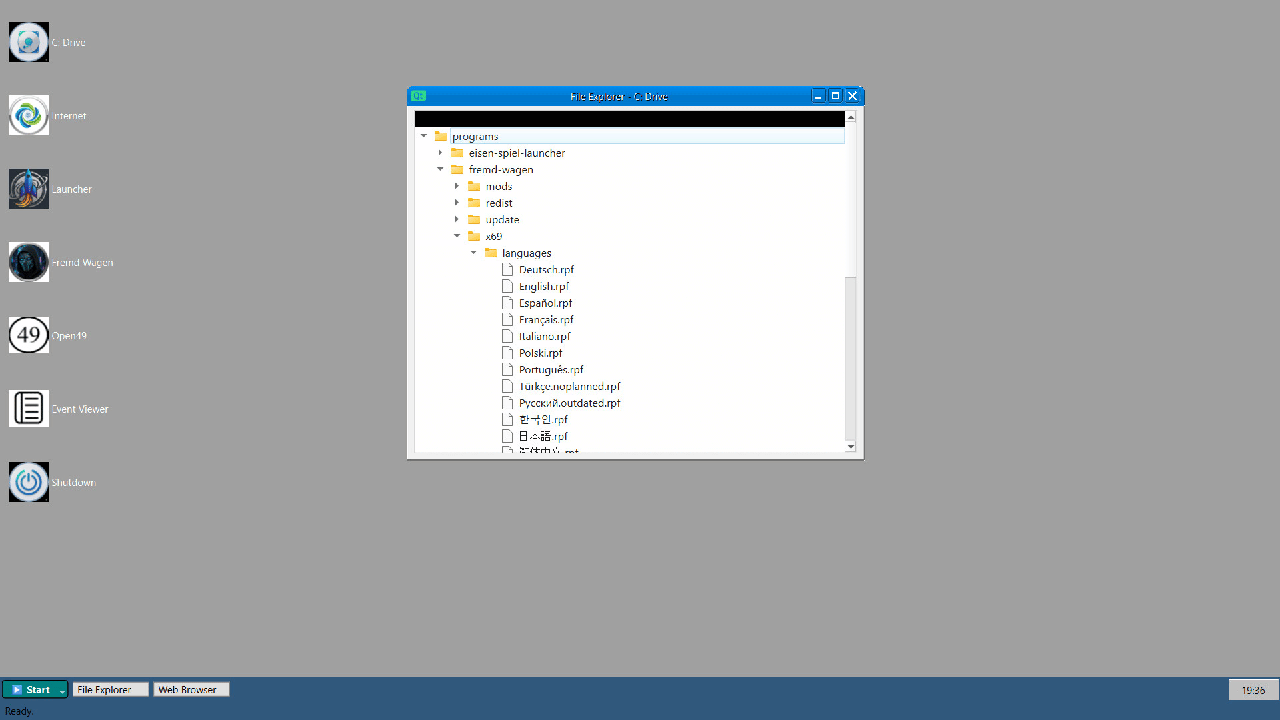Select the Türkçe.noplanned.rpf file
The image size is (1280, 720).
click(x=569, y=386)
